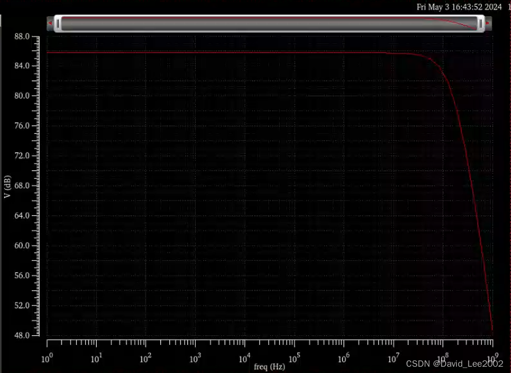Click the 10^5 frequency axis label

pyautogui.click(x=294, y=359)
